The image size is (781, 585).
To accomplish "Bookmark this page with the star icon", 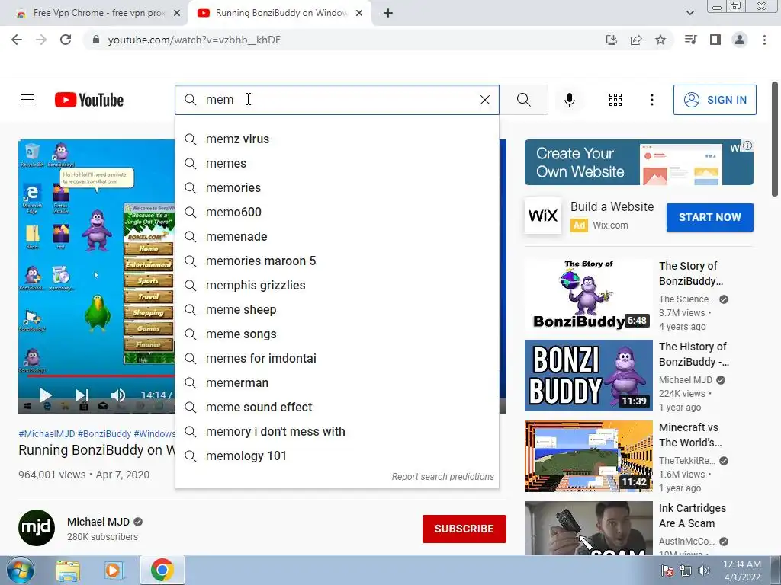I will coord(660,40).
